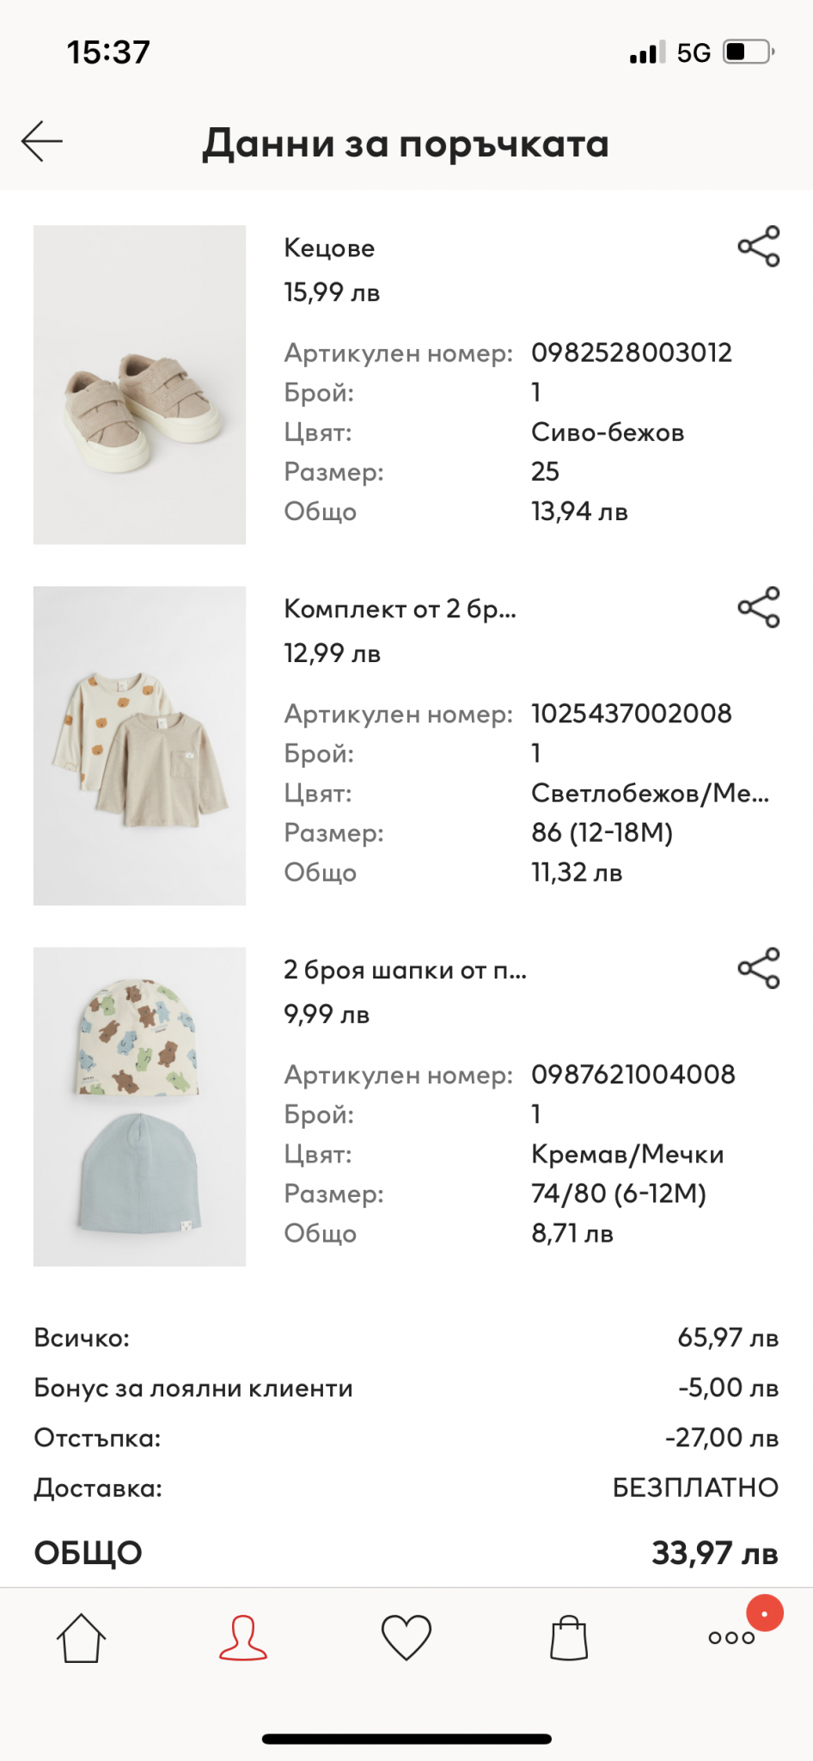813x1761 pixels.
Task: Open the long-sleeve tops product image
Action: coord(139,746)
